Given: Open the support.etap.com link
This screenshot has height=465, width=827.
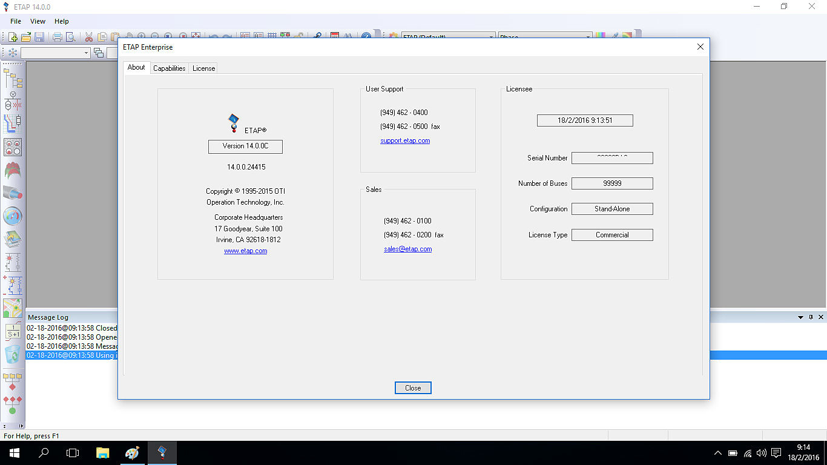Looking at the screenshot, I should point(405,140).
